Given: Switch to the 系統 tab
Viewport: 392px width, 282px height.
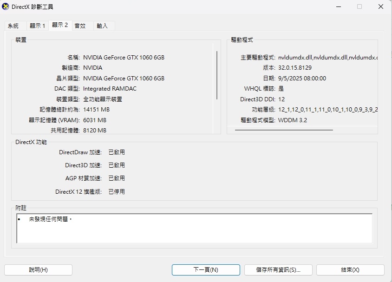Looking at the screenshot, I should click(13, 26).
